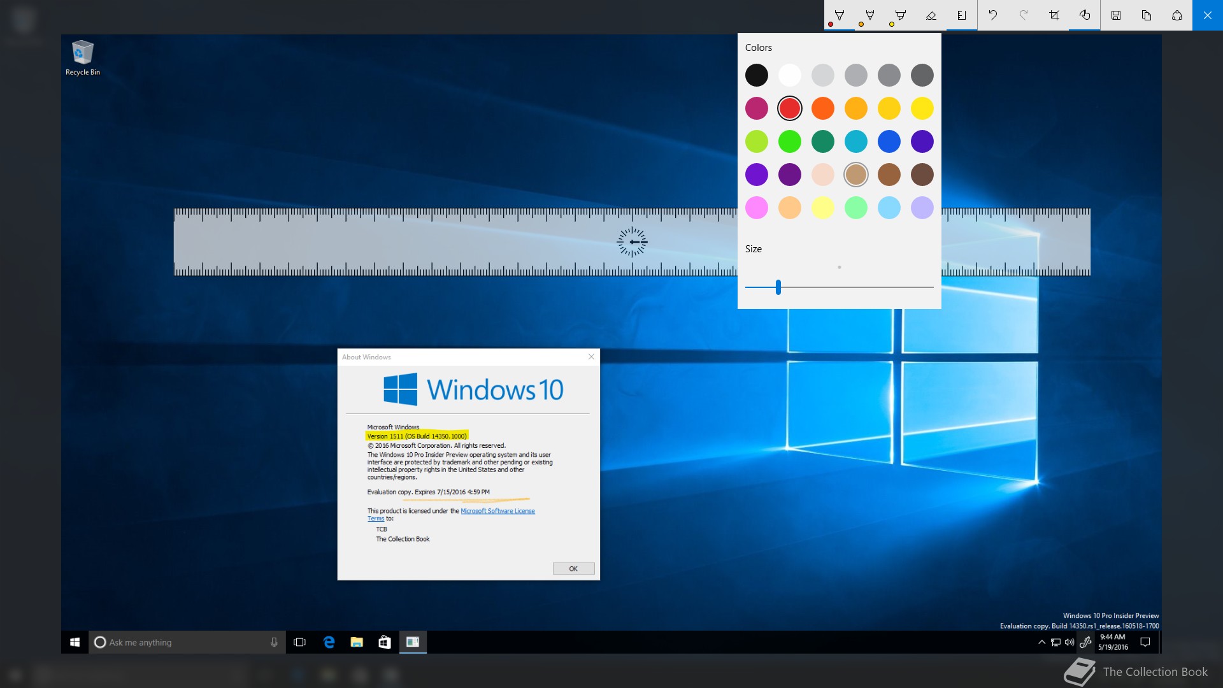The width and height of the screenshot is (1223, 688).
Task: Choose the orange color swatch
Action: (x=823, y=108)
